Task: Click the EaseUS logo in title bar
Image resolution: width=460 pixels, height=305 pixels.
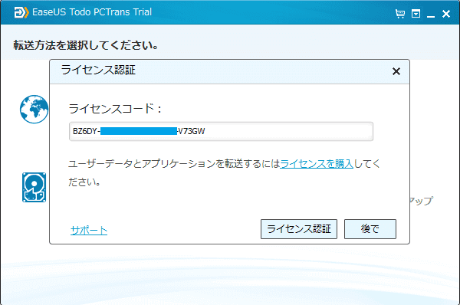Action: pos(21,12)
